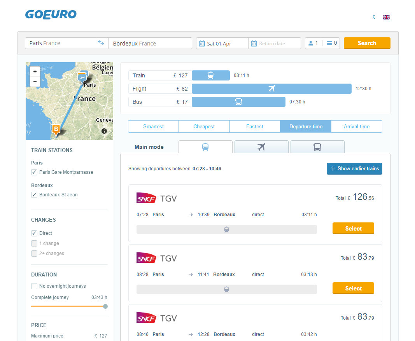Screen dimensions: 415x341
Task: Sort results by Cheapest
Action: pos(204,126)
